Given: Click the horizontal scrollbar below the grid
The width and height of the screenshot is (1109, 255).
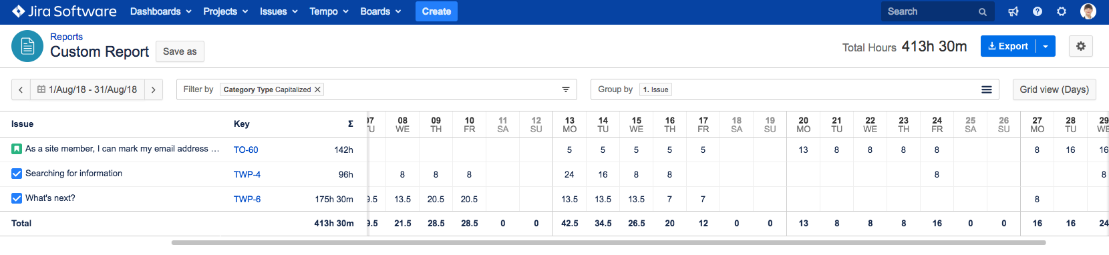Looking at the screenshot, I should [609, 242].
